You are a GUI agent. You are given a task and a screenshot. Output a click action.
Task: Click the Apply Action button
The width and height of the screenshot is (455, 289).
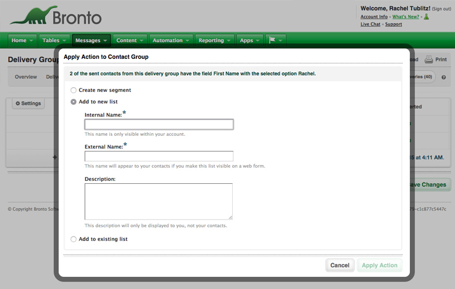click(x=379, y=265)
